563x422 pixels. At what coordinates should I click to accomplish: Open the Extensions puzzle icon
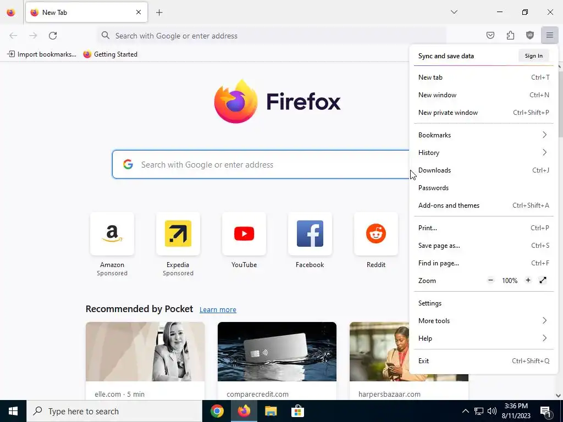[510, 35]
